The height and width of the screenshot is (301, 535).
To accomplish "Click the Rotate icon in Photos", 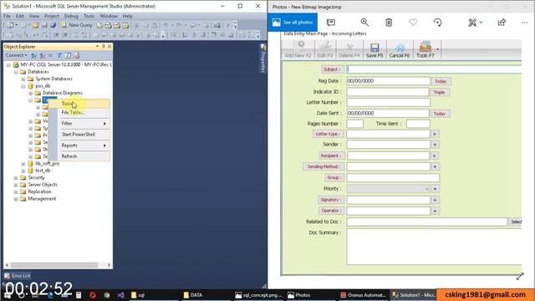I will click(438, 23).
